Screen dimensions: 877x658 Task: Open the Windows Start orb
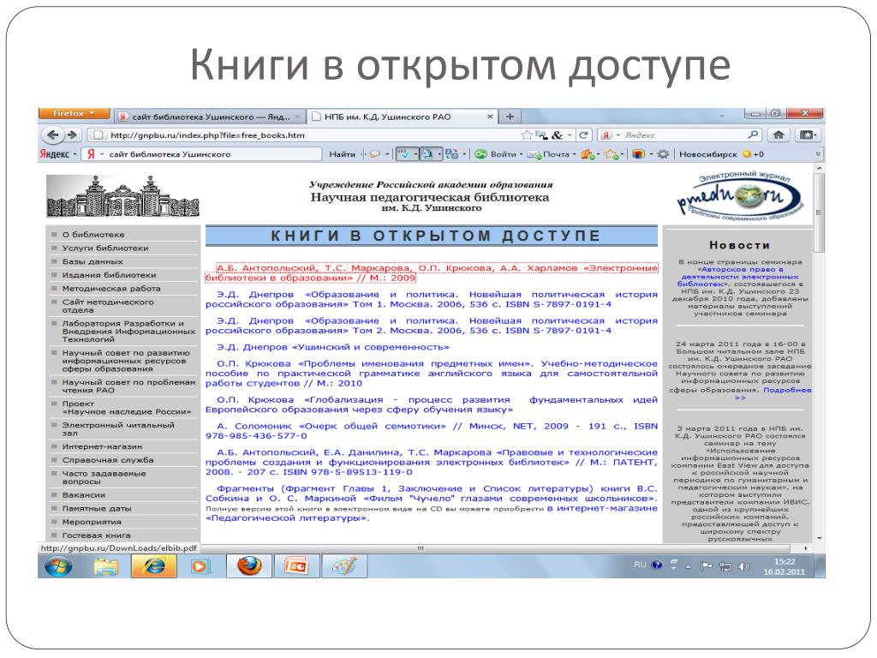(x=58, y=566)
